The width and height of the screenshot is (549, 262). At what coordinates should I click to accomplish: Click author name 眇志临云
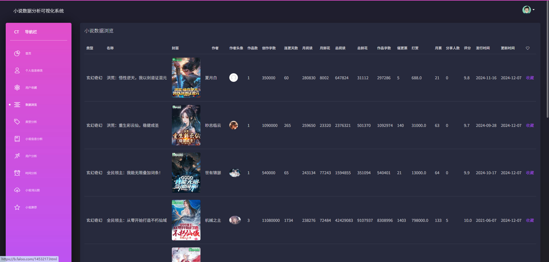[x=213, y=125]
